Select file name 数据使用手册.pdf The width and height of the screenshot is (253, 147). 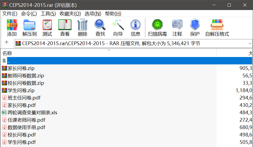pyautogui.click(x=26, y=127)
